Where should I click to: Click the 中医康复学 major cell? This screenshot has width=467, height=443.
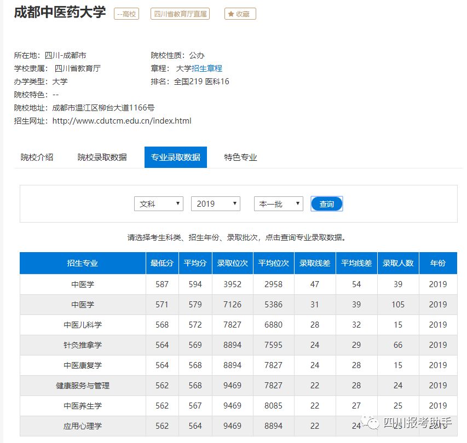click(x=83, y=365)
